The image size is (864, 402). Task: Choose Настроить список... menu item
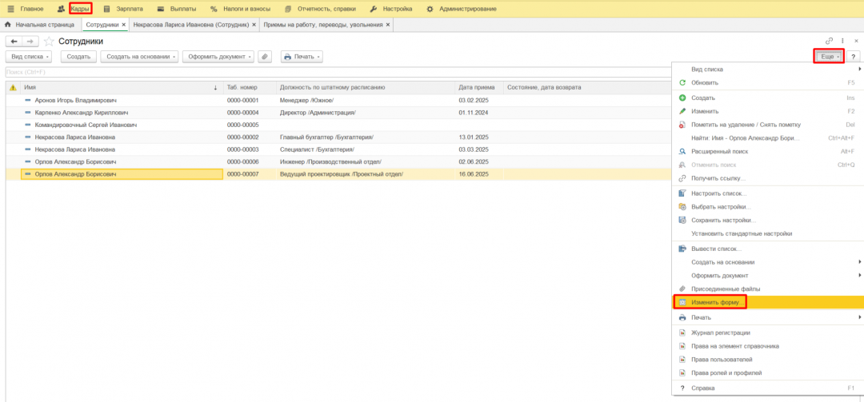point(768,194)
